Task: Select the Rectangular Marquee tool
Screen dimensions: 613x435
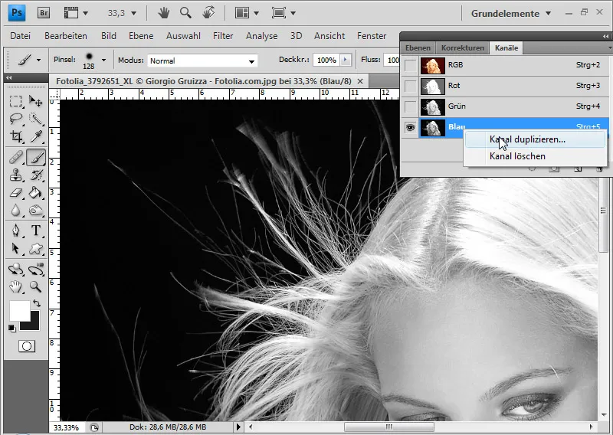Action: [16, 101]
